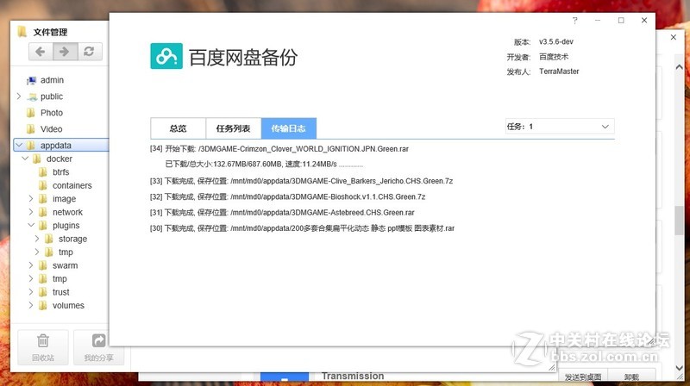Expand the volumes folder node
690x386 pixels.
(31, 305)
